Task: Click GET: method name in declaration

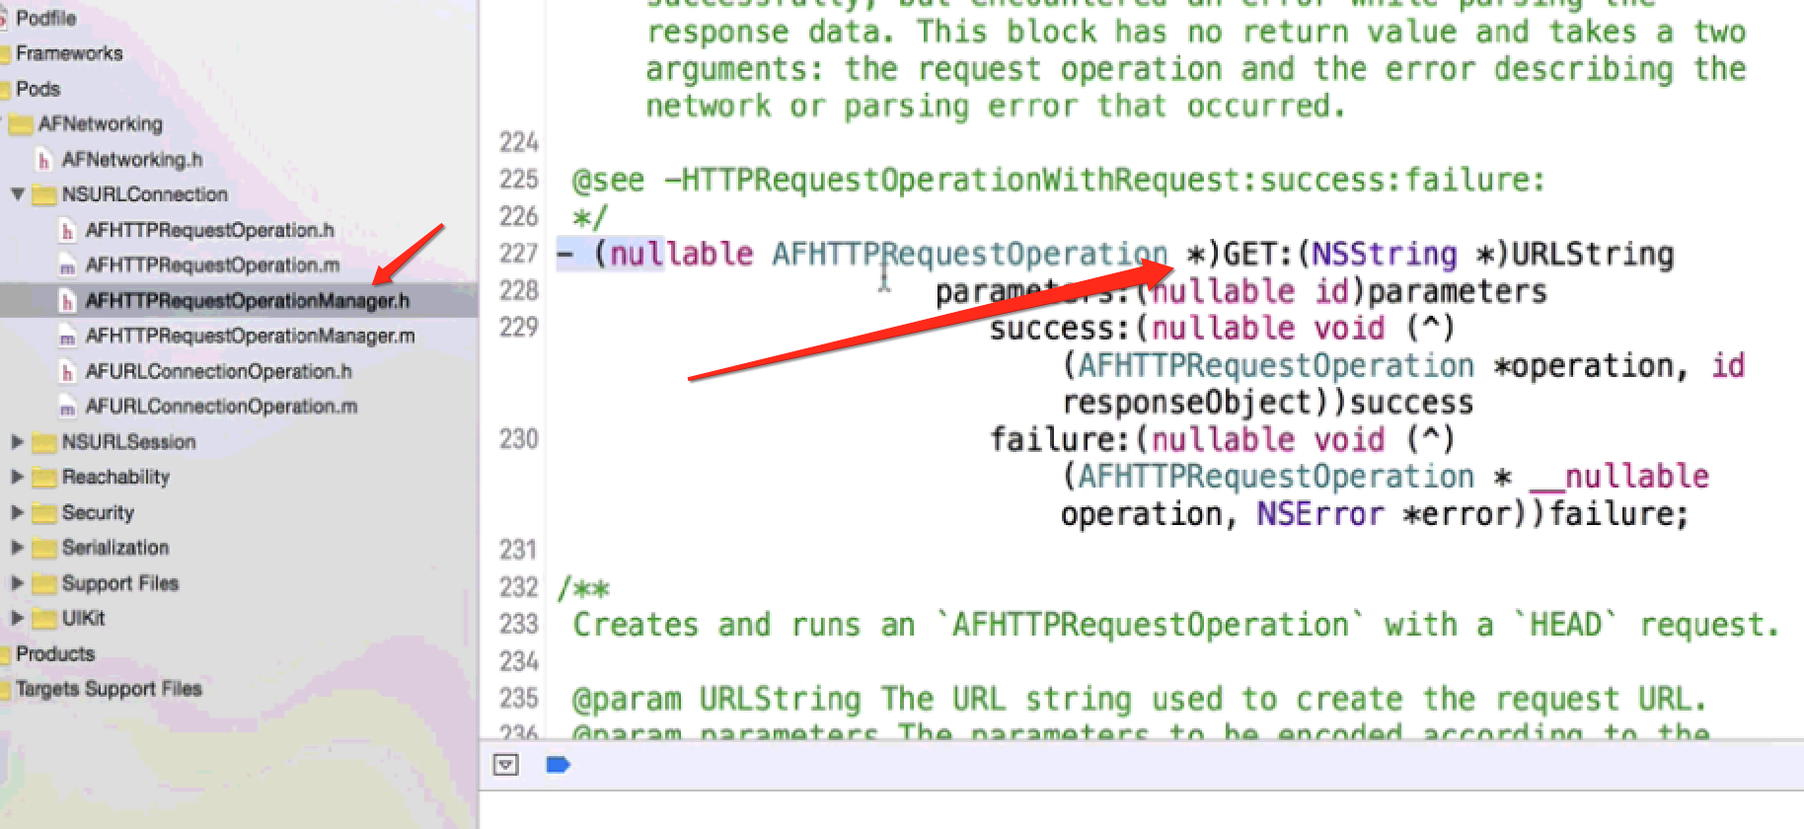Action: (x=1258, y=255)
